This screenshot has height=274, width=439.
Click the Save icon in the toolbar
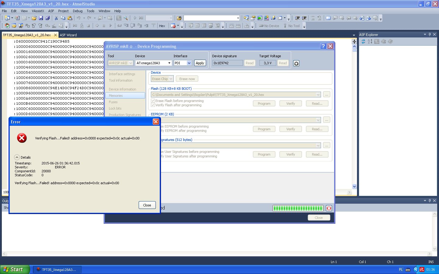tap(41, 18)
